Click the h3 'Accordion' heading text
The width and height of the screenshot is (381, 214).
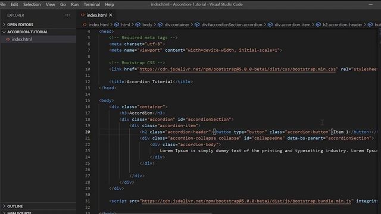tap(140, 113)
